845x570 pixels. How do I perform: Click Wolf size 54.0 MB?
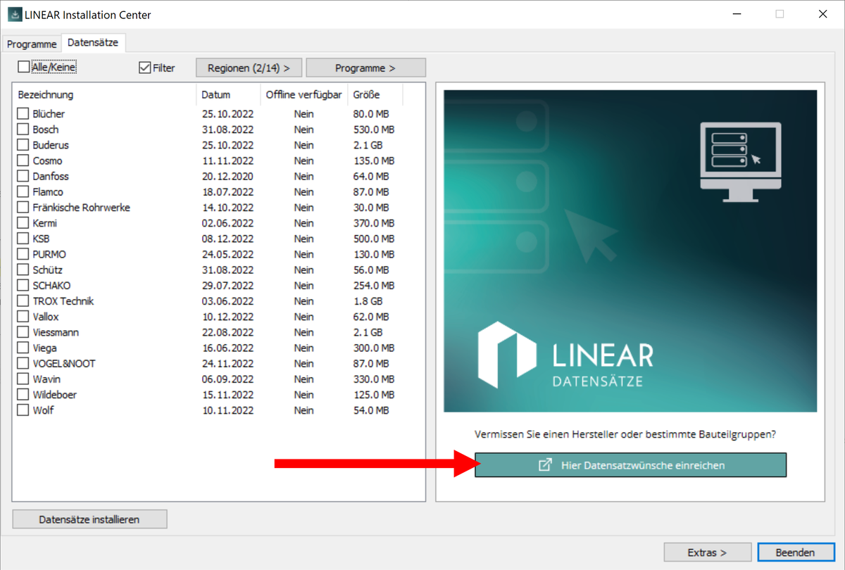[371, 410]
